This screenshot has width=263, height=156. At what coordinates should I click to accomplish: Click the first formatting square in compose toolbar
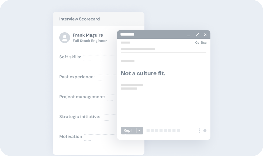tap(148, 131)
